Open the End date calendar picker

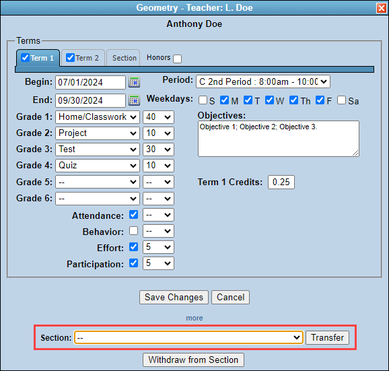pyautogui.click(x=134, y=100)
